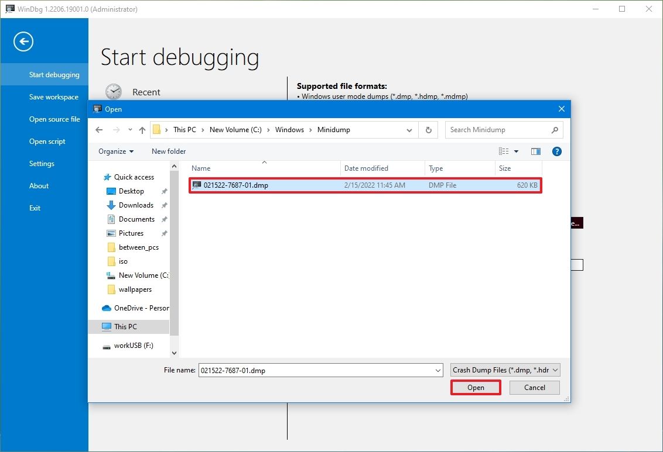This screenshot has width=663, height=452.
Task: Sort files by Date modified column
Action: tap(366, 168)
